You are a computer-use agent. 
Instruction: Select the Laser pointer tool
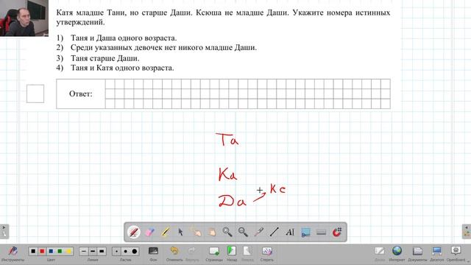[x=258, y=232]
